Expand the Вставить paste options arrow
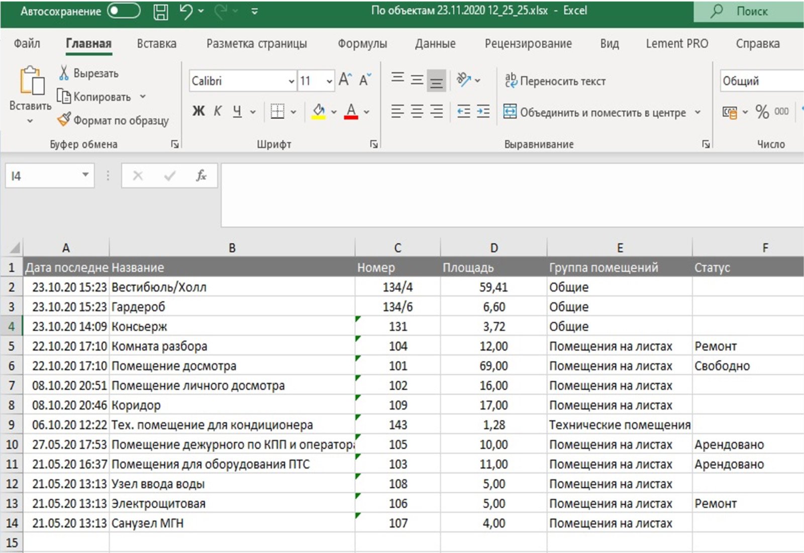The image size is (804, 553). tap(30, 121)
